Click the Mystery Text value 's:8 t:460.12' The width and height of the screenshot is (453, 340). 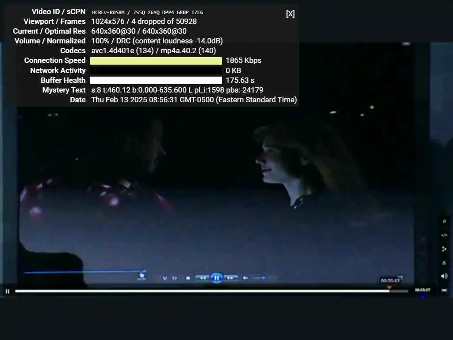pos(111,90)
